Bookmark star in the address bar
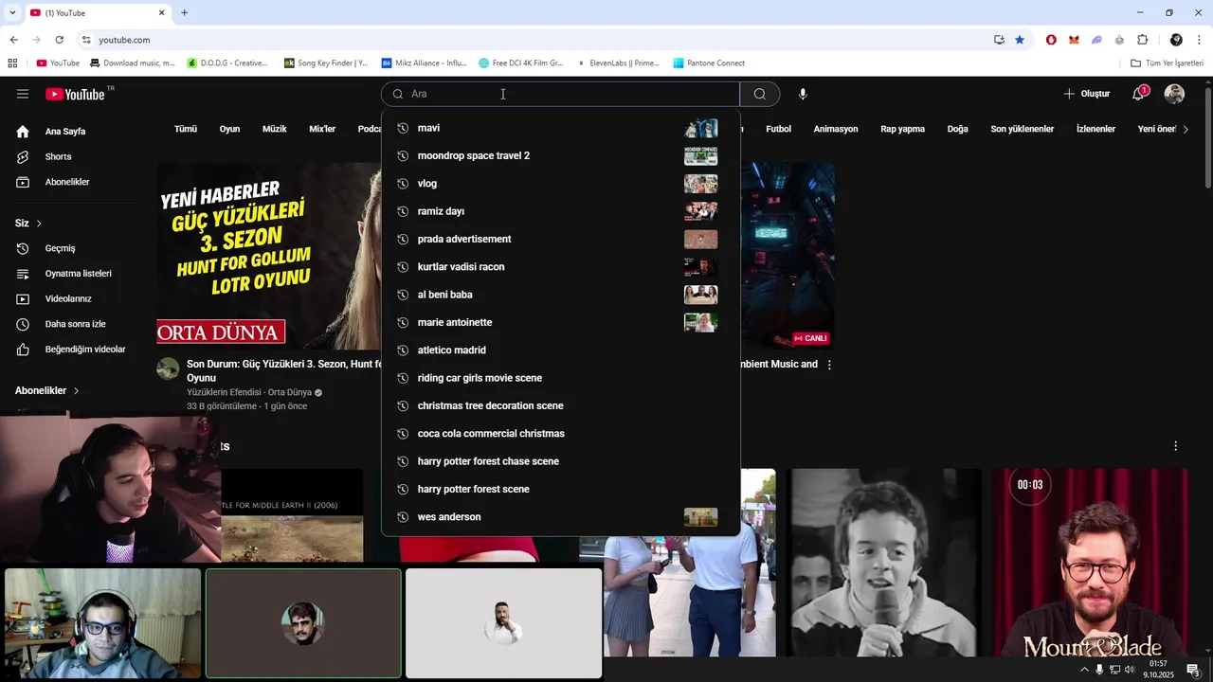Image resolution: width=1213 pixels, height=682 pixels. tap(1020, 40)
